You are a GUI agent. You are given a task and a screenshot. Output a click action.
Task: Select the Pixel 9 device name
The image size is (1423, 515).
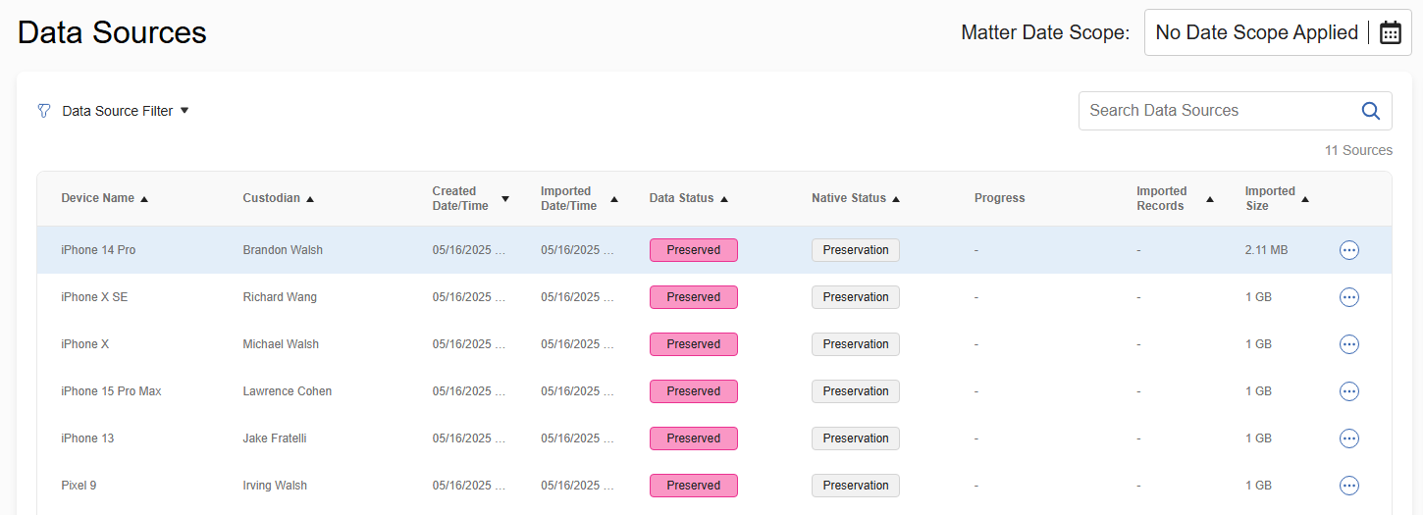[x=79, y=486]
